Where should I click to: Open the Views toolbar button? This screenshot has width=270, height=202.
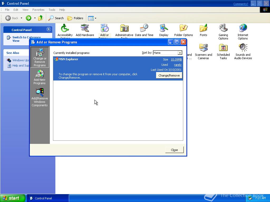click(91, 18)
